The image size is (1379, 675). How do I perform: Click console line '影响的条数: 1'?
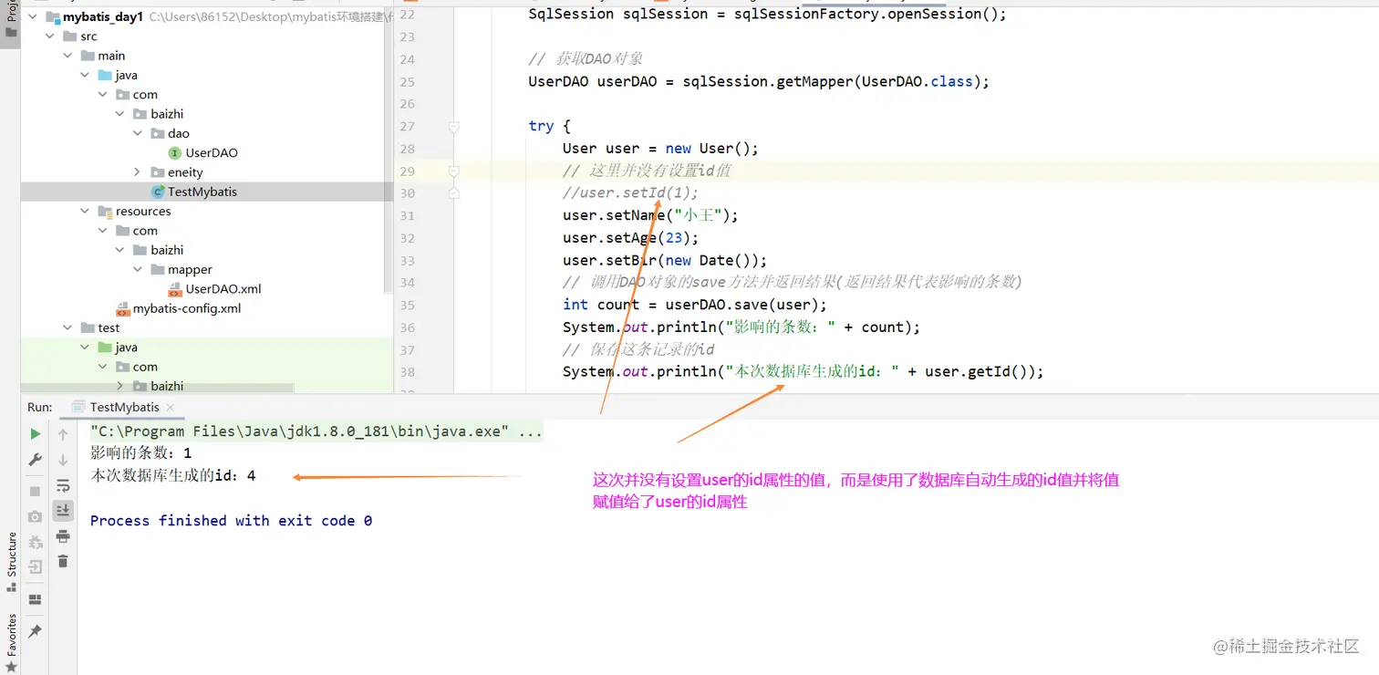coord(140,453)
